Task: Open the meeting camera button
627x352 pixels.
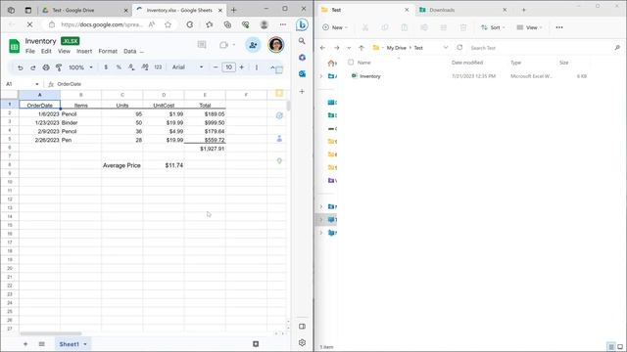Action: (x=223, y=45)
